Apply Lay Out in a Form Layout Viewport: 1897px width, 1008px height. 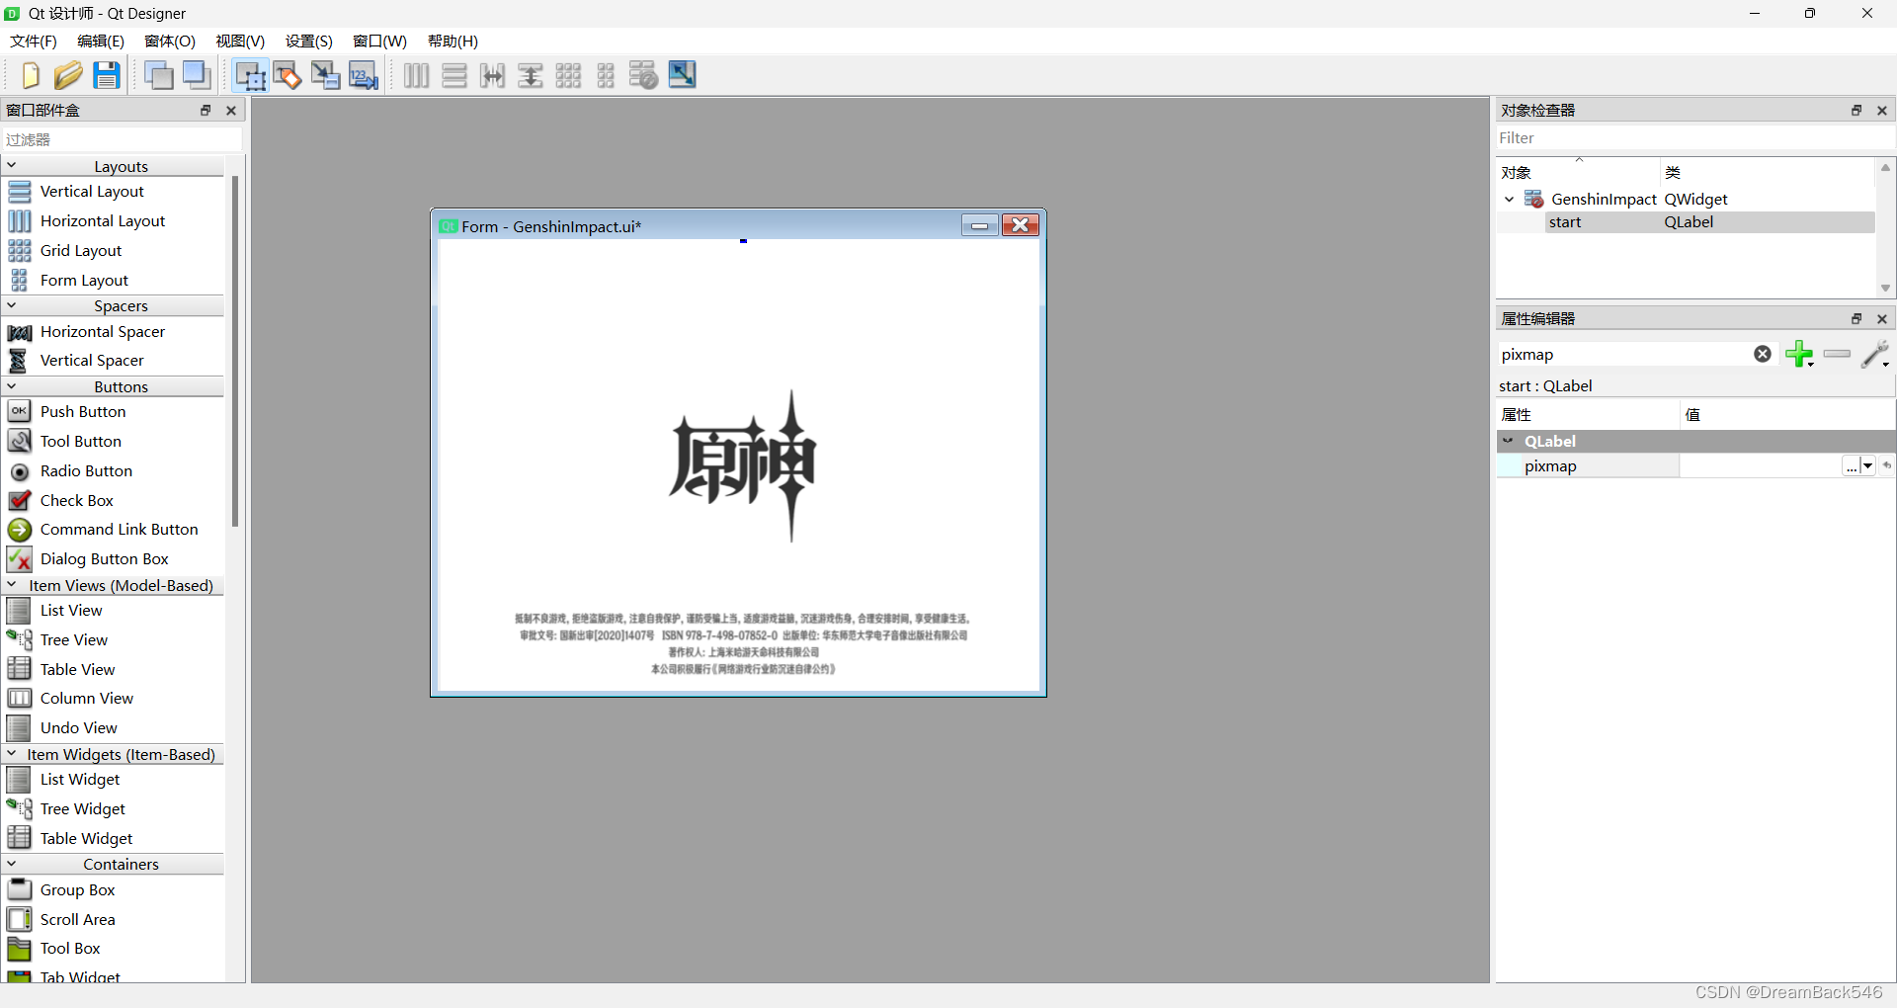point(606,75)
